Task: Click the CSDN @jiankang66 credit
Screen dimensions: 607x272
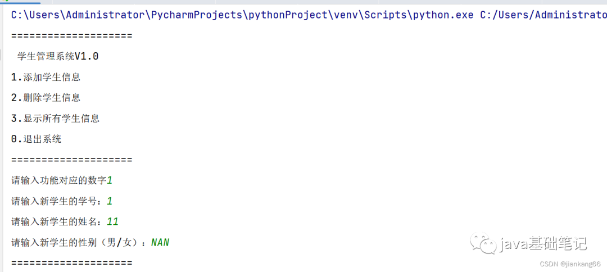Action: [x=570, y=264]
